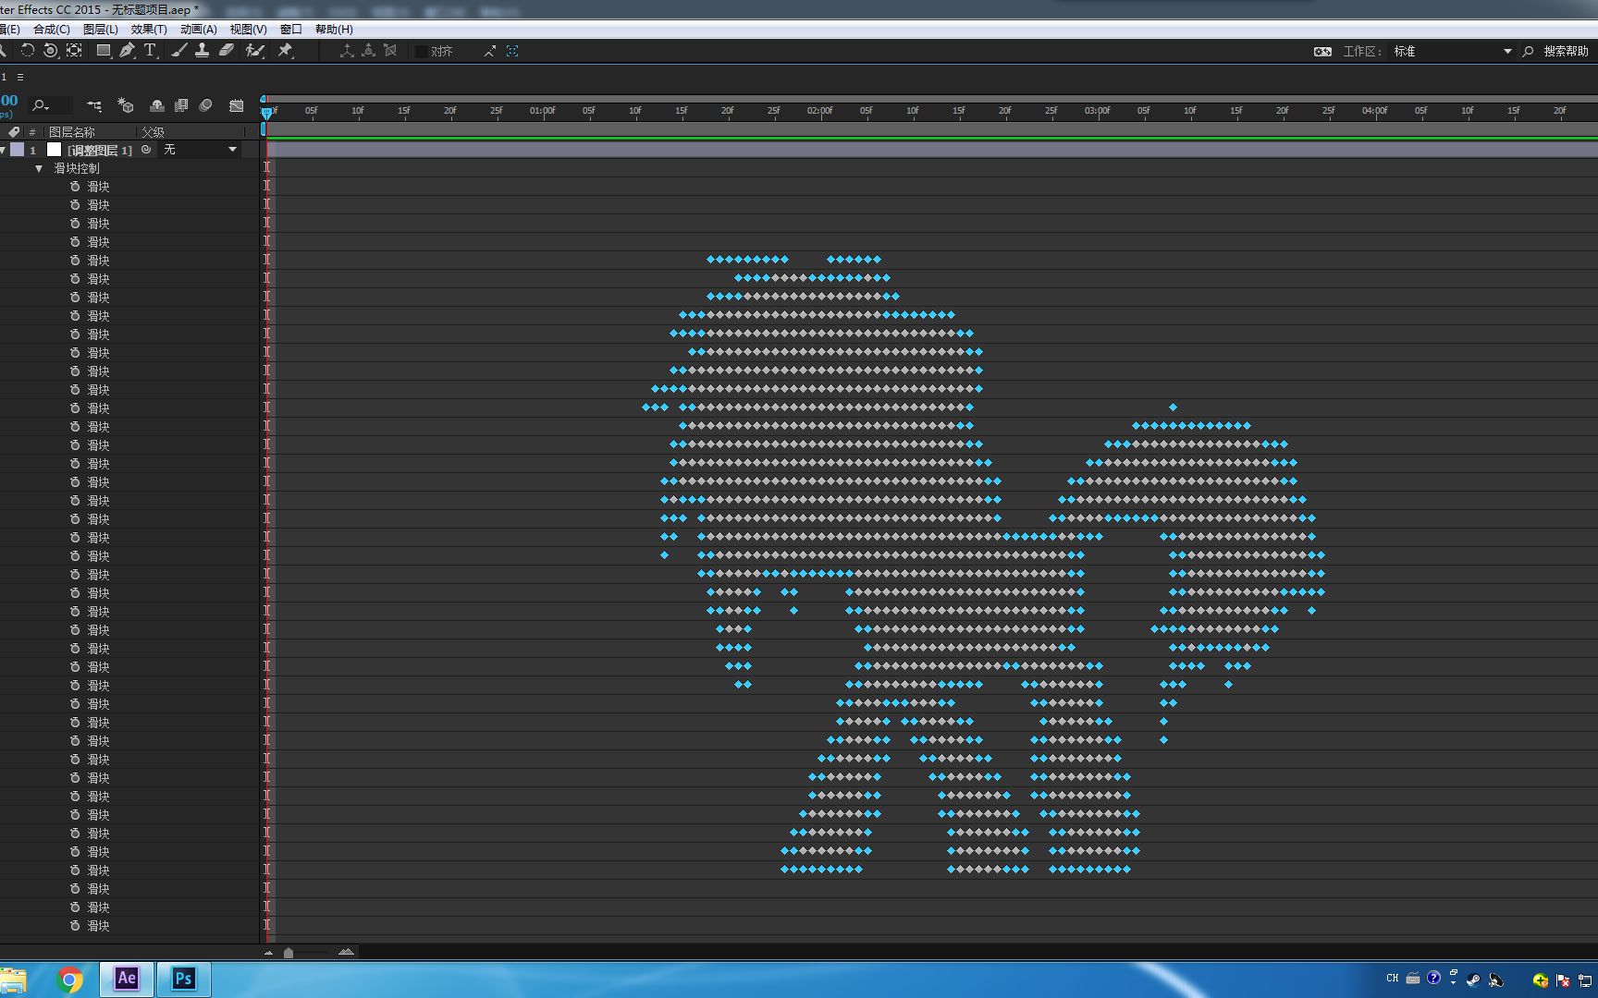Toggle stopwatch of the twentieth 滑块 property
This screenshot has height=998, width=1598.
[x=75, y=538]
